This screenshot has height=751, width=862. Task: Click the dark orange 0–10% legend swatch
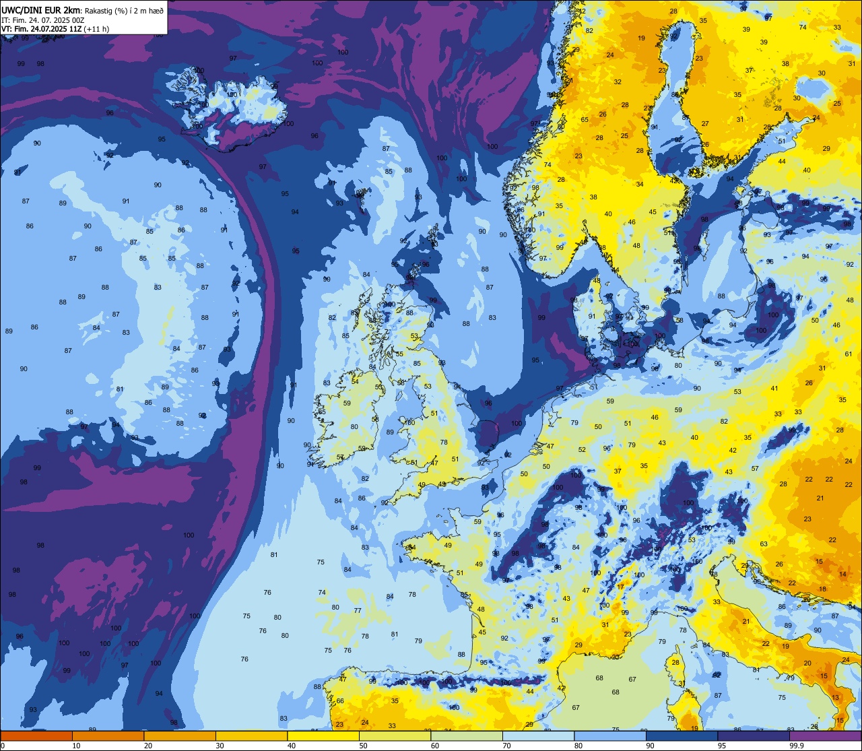[36, 736]
